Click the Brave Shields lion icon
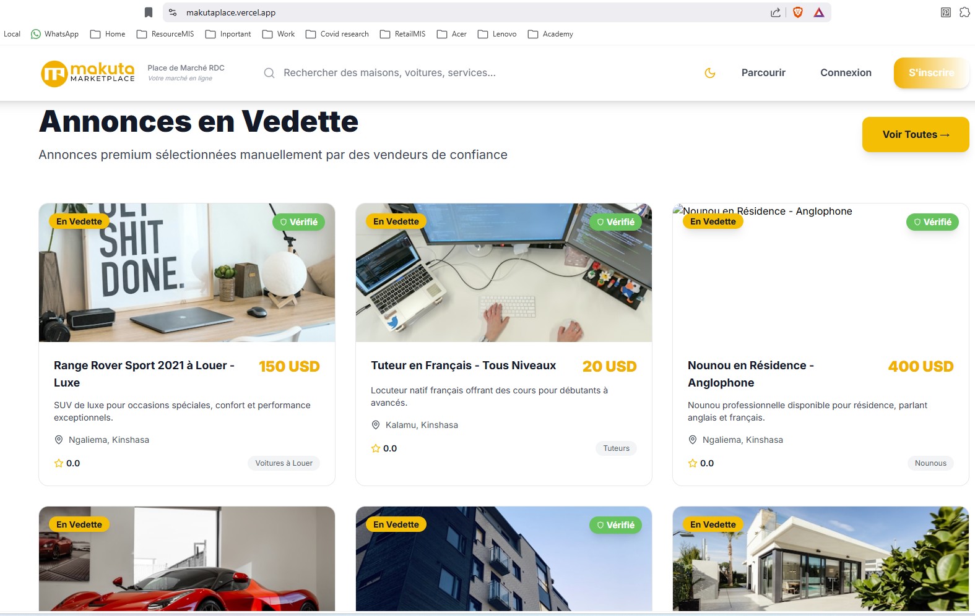 (x=798, y=12)
